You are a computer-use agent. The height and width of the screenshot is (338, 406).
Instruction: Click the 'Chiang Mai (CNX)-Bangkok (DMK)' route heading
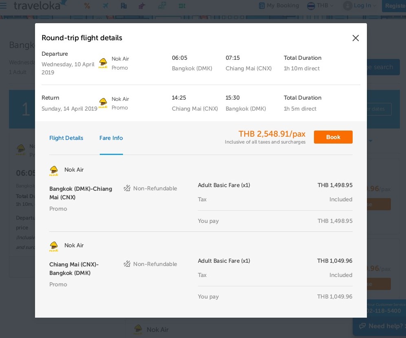(74, 269)
